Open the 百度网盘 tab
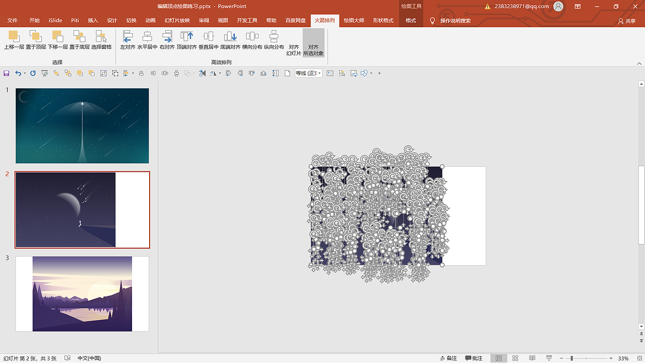The height and width of the screenshot is (363, 645). 295,21
